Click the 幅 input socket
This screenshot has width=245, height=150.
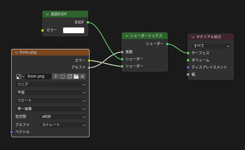188,74
